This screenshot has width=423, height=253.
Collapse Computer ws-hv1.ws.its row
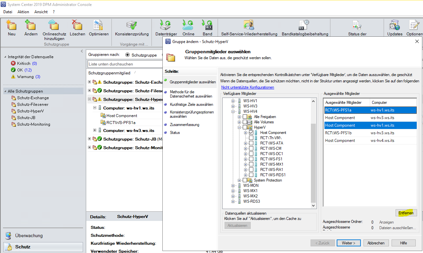95,108
